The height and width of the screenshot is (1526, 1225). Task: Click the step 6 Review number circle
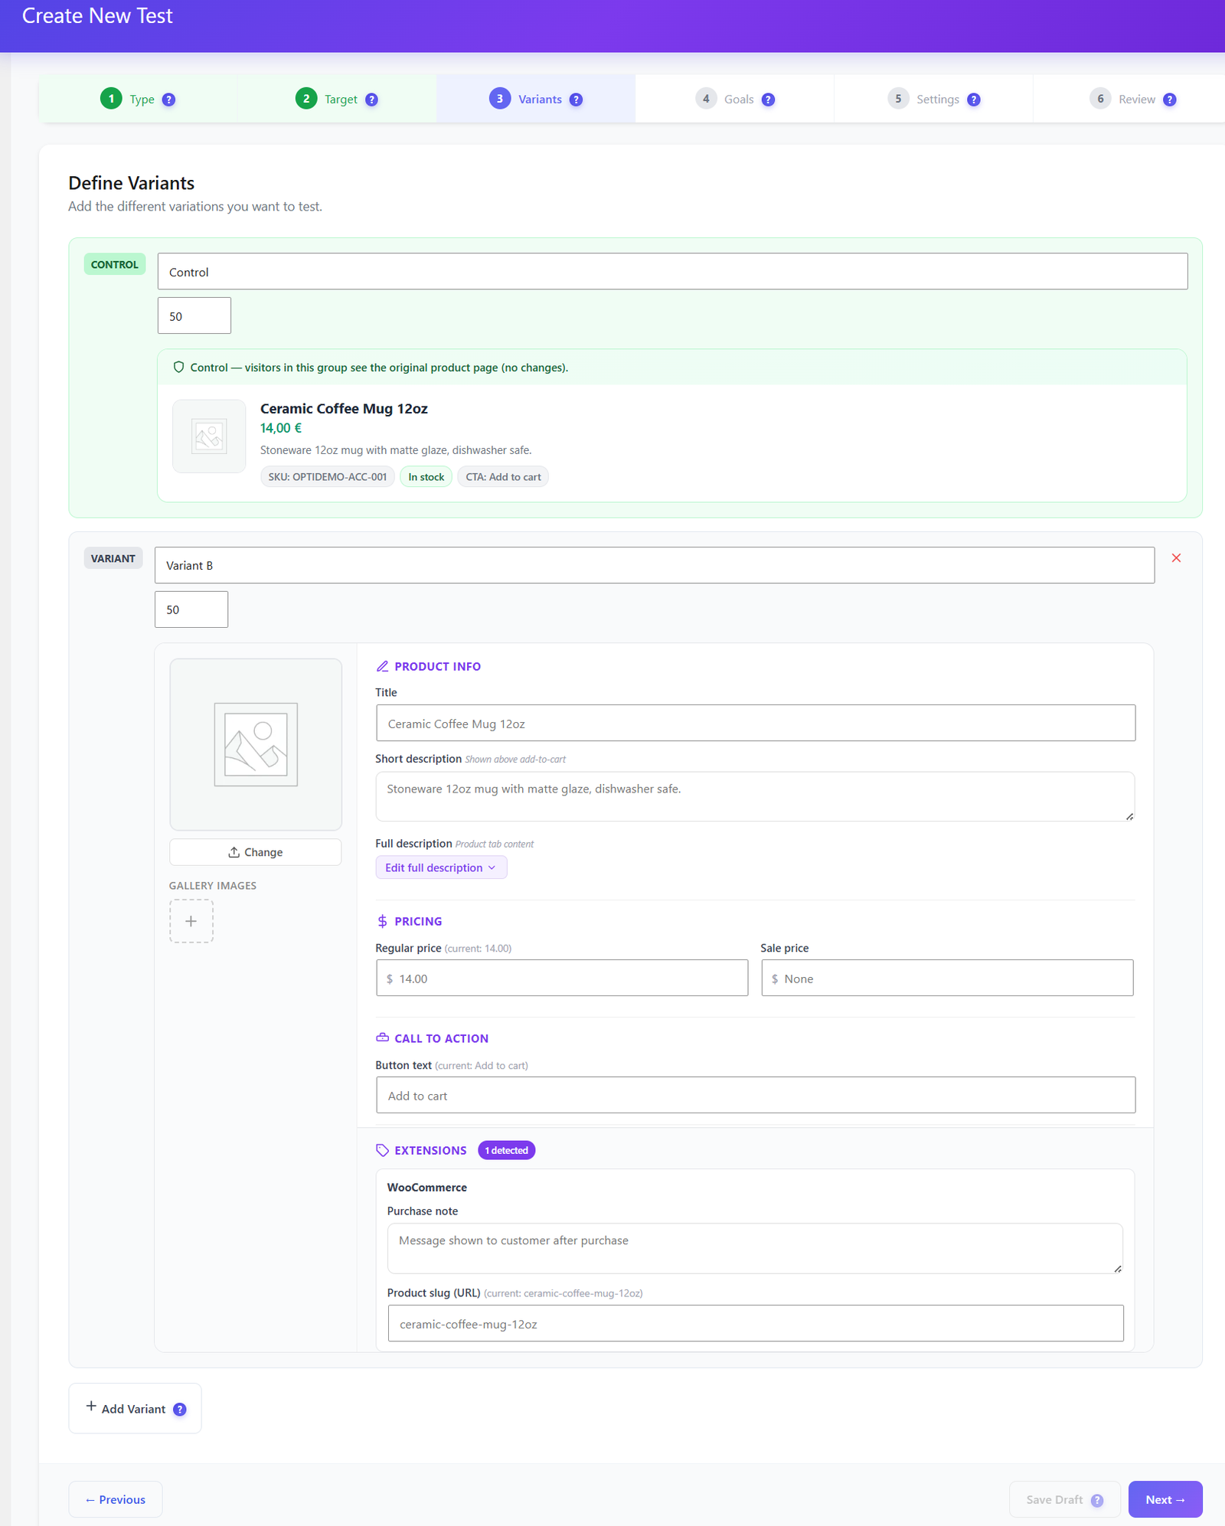click(1100, 98)
